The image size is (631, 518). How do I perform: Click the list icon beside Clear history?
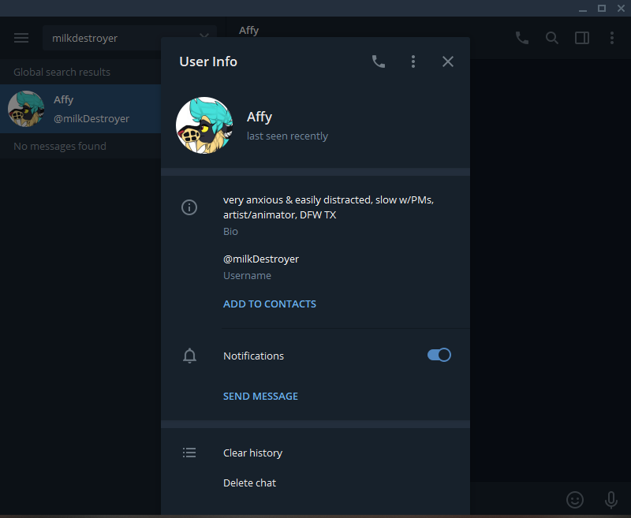pos(189,453)
